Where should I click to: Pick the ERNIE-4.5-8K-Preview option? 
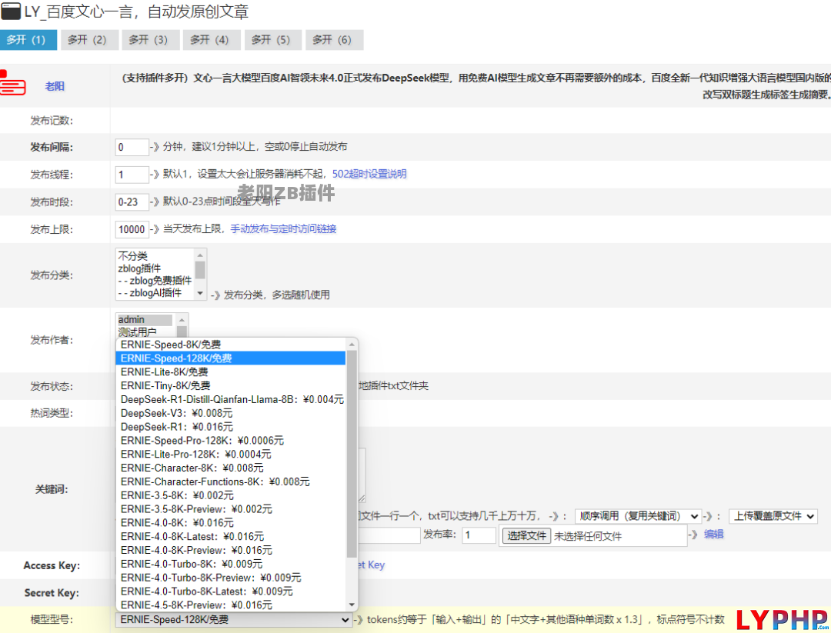(231, 605)
